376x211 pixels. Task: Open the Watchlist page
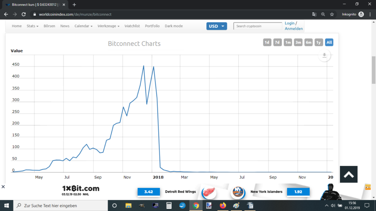[132, 26]
